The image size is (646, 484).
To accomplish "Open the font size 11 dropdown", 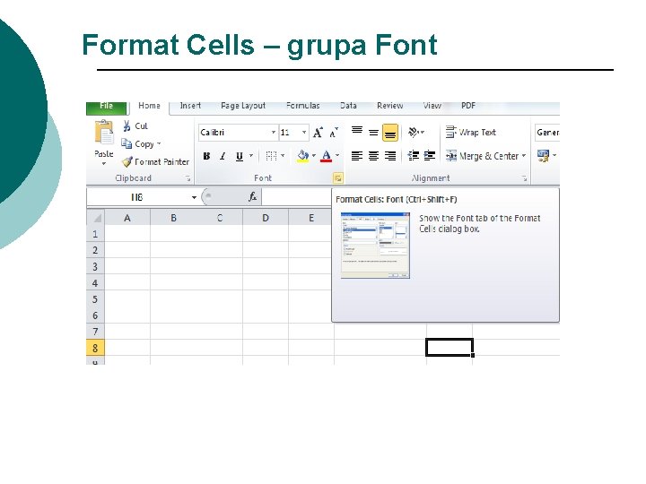I will tap(304, 133).
